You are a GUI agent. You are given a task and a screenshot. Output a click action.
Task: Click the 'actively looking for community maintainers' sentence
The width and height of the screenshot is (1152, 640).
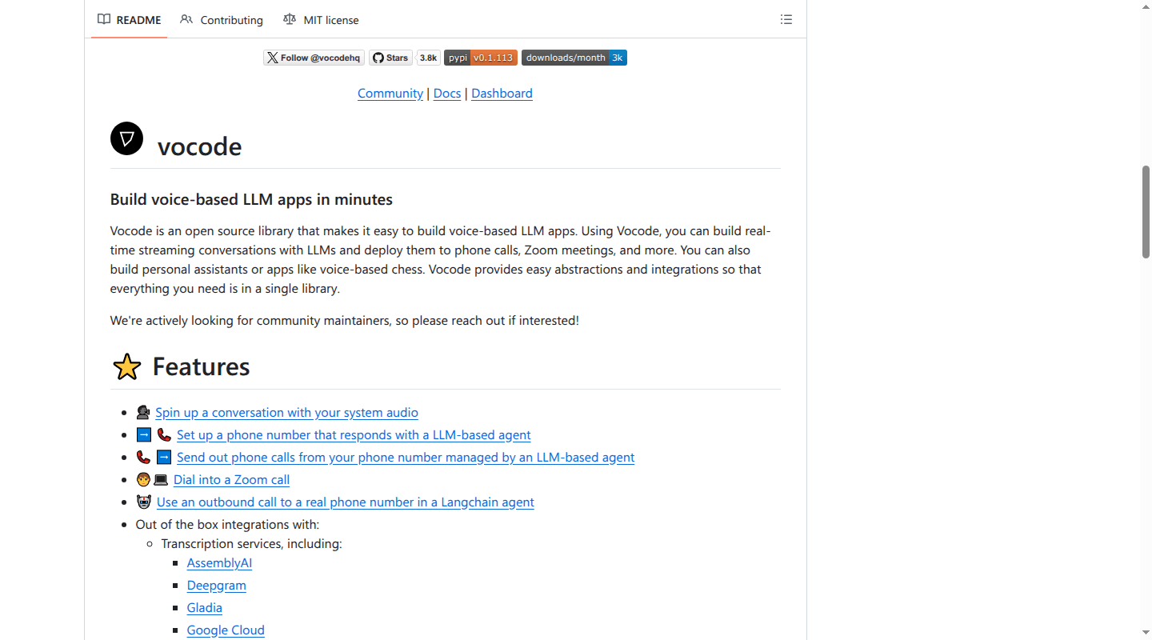pos(345,321)
